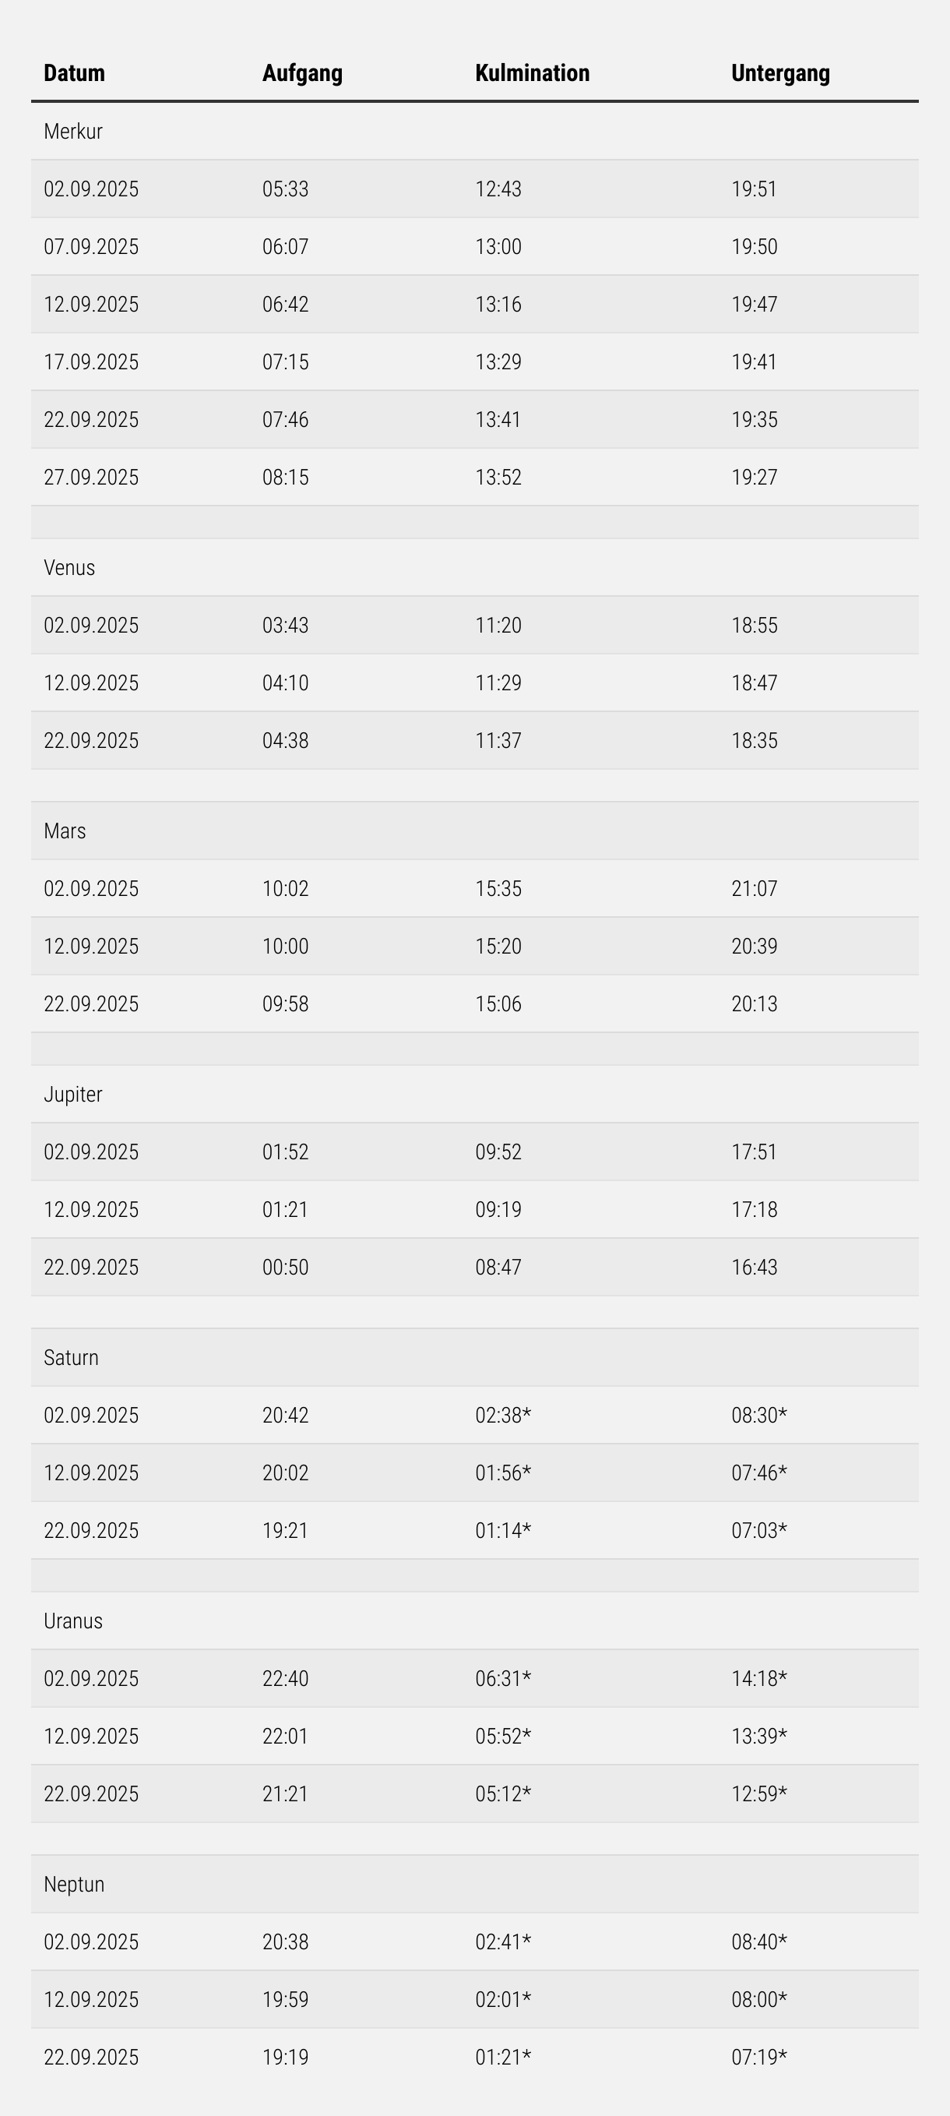Click Neptun set time 07:19*
This screenshot has height=2116, width=950.
click(758, 2057)
